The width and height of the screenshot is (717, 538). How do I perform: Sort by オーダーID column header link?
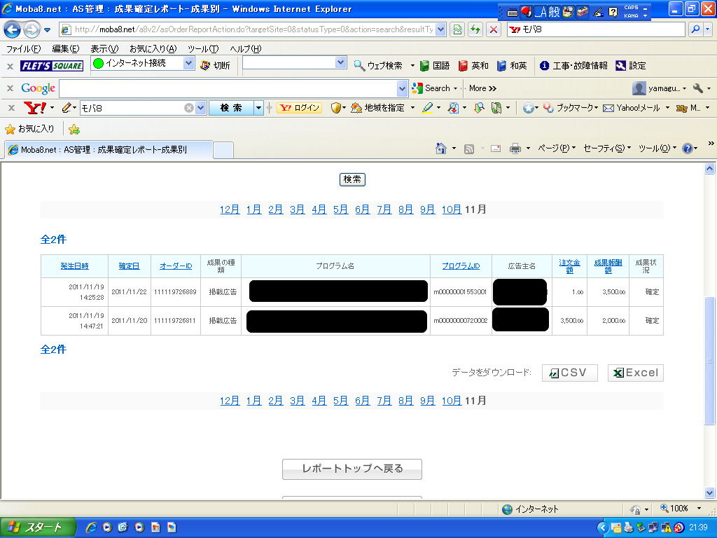point(176,265)
